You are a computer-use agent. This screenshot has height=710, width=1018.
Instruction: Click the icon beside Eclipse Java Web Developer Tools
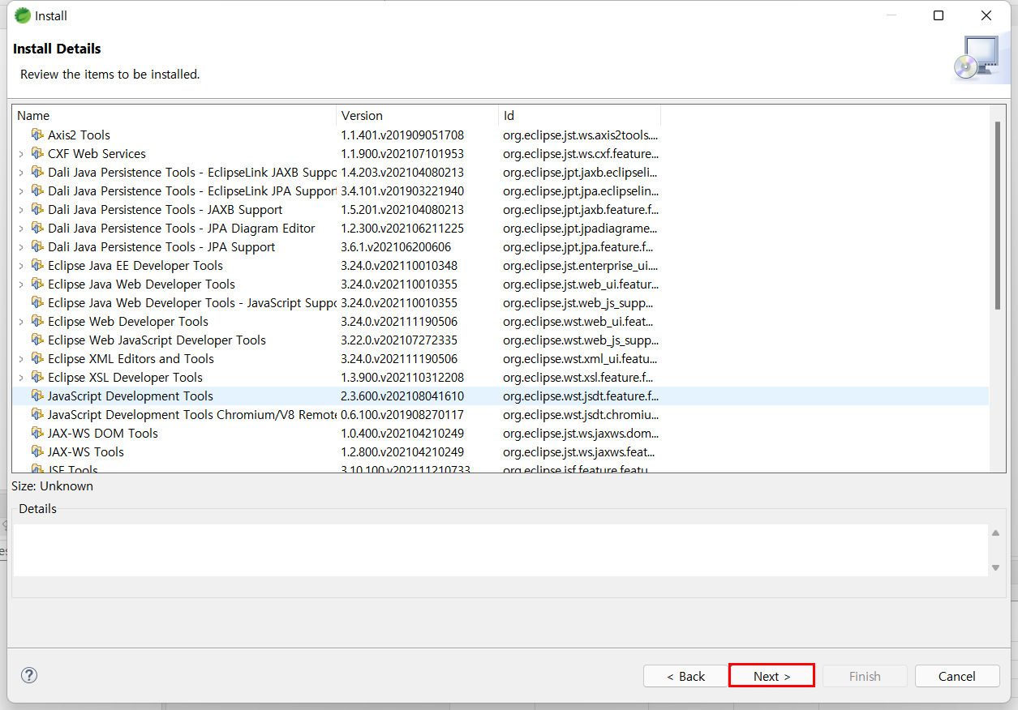tap(37, 284)
